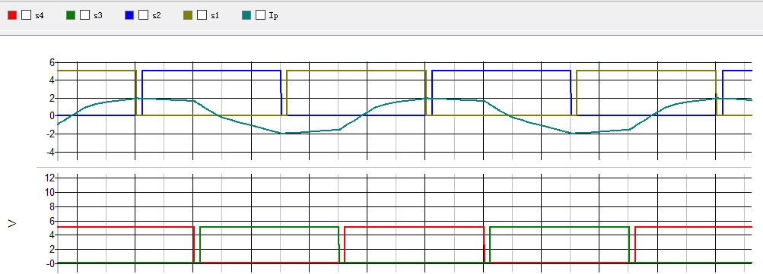The width and height of the screenshot is (763, 274).
Task: Tick the s1 legend checkbox
Action: (202, 15)
